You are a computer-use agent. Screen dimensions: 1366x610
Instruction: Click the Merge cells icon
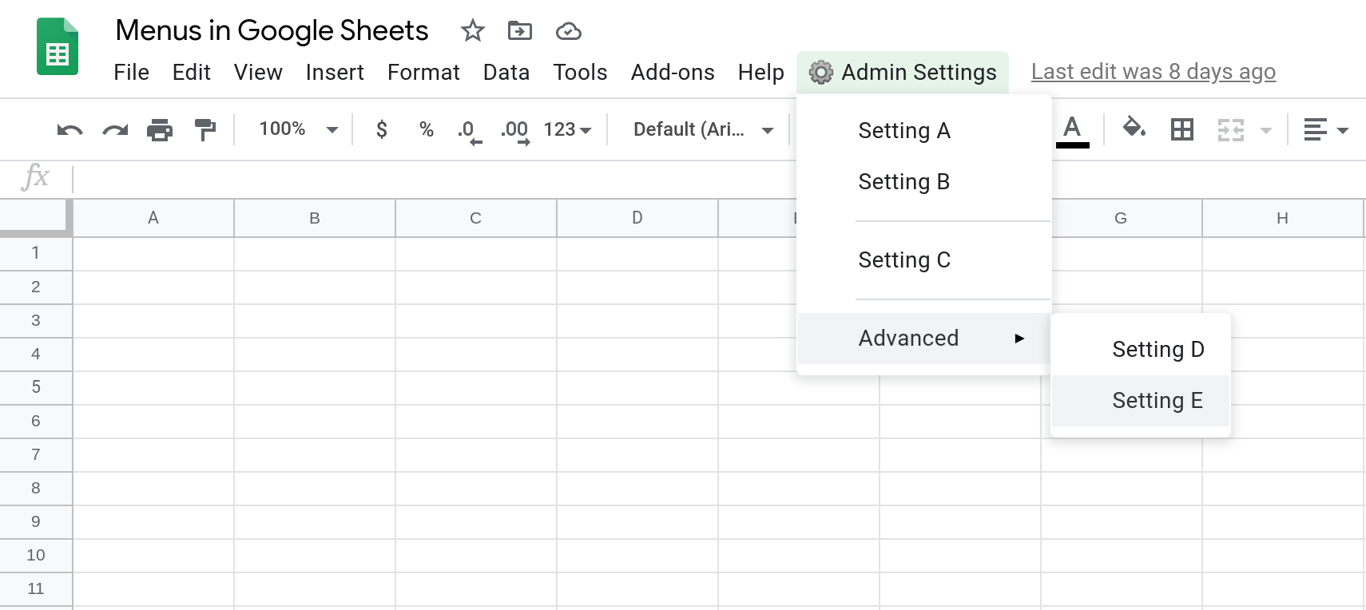[x=1231, y=129]
